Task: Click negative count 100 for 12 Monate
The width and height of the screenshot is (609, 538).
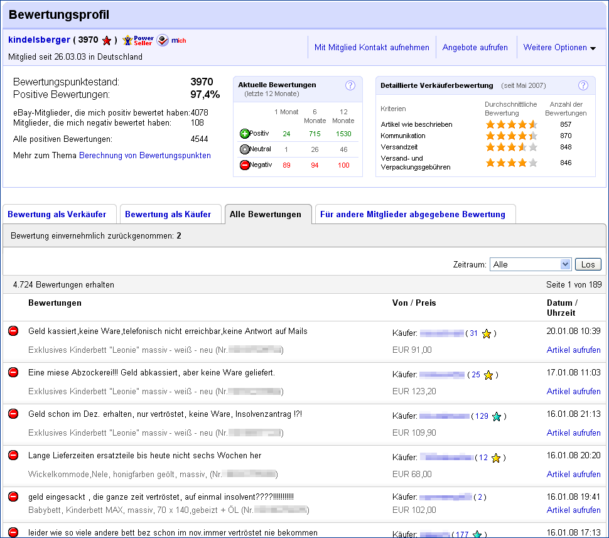Action: [x=343, y=166]
